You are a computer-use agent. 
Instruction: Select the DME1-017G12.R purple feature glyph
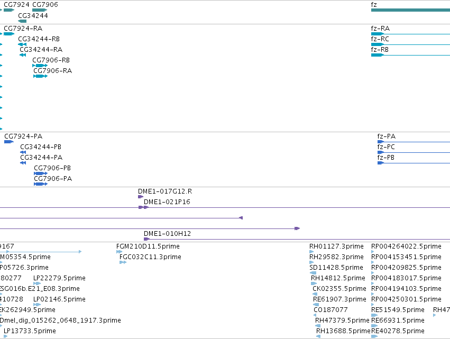(x=141, y=197)
